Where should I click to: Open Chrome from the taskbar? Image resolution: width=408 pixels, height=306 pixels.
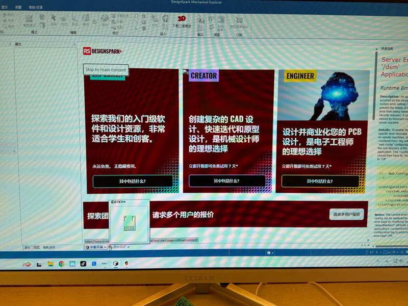click(61, 264)
